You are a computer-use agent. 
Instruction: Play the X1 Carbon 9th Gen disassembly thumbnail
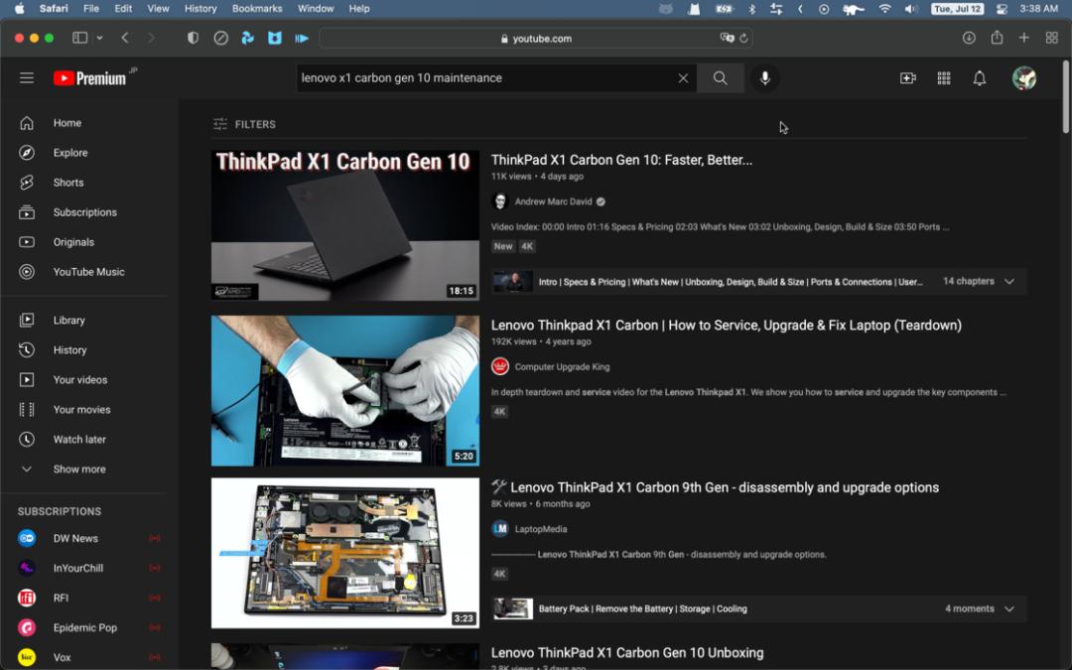[344, 553]
